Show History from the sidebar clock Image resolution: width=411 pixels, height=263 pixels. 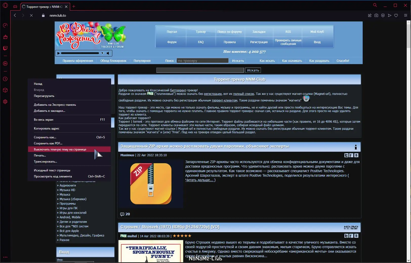coord(5,79)
